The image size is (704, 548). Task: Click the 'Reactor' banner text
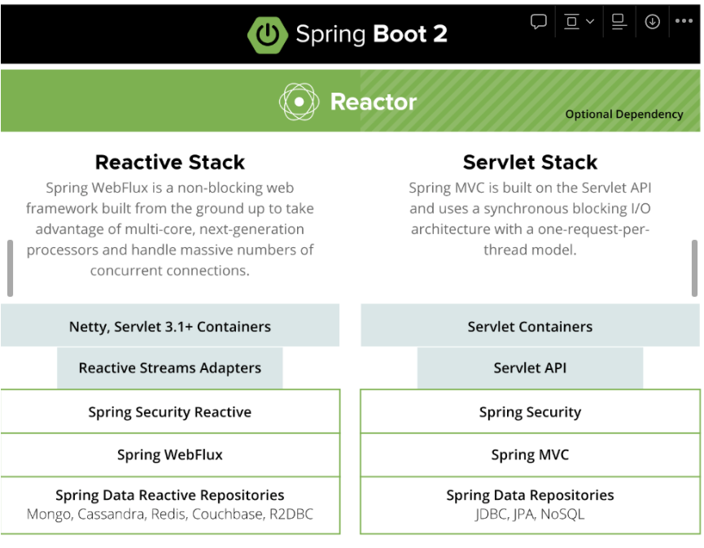click(374, 102)
